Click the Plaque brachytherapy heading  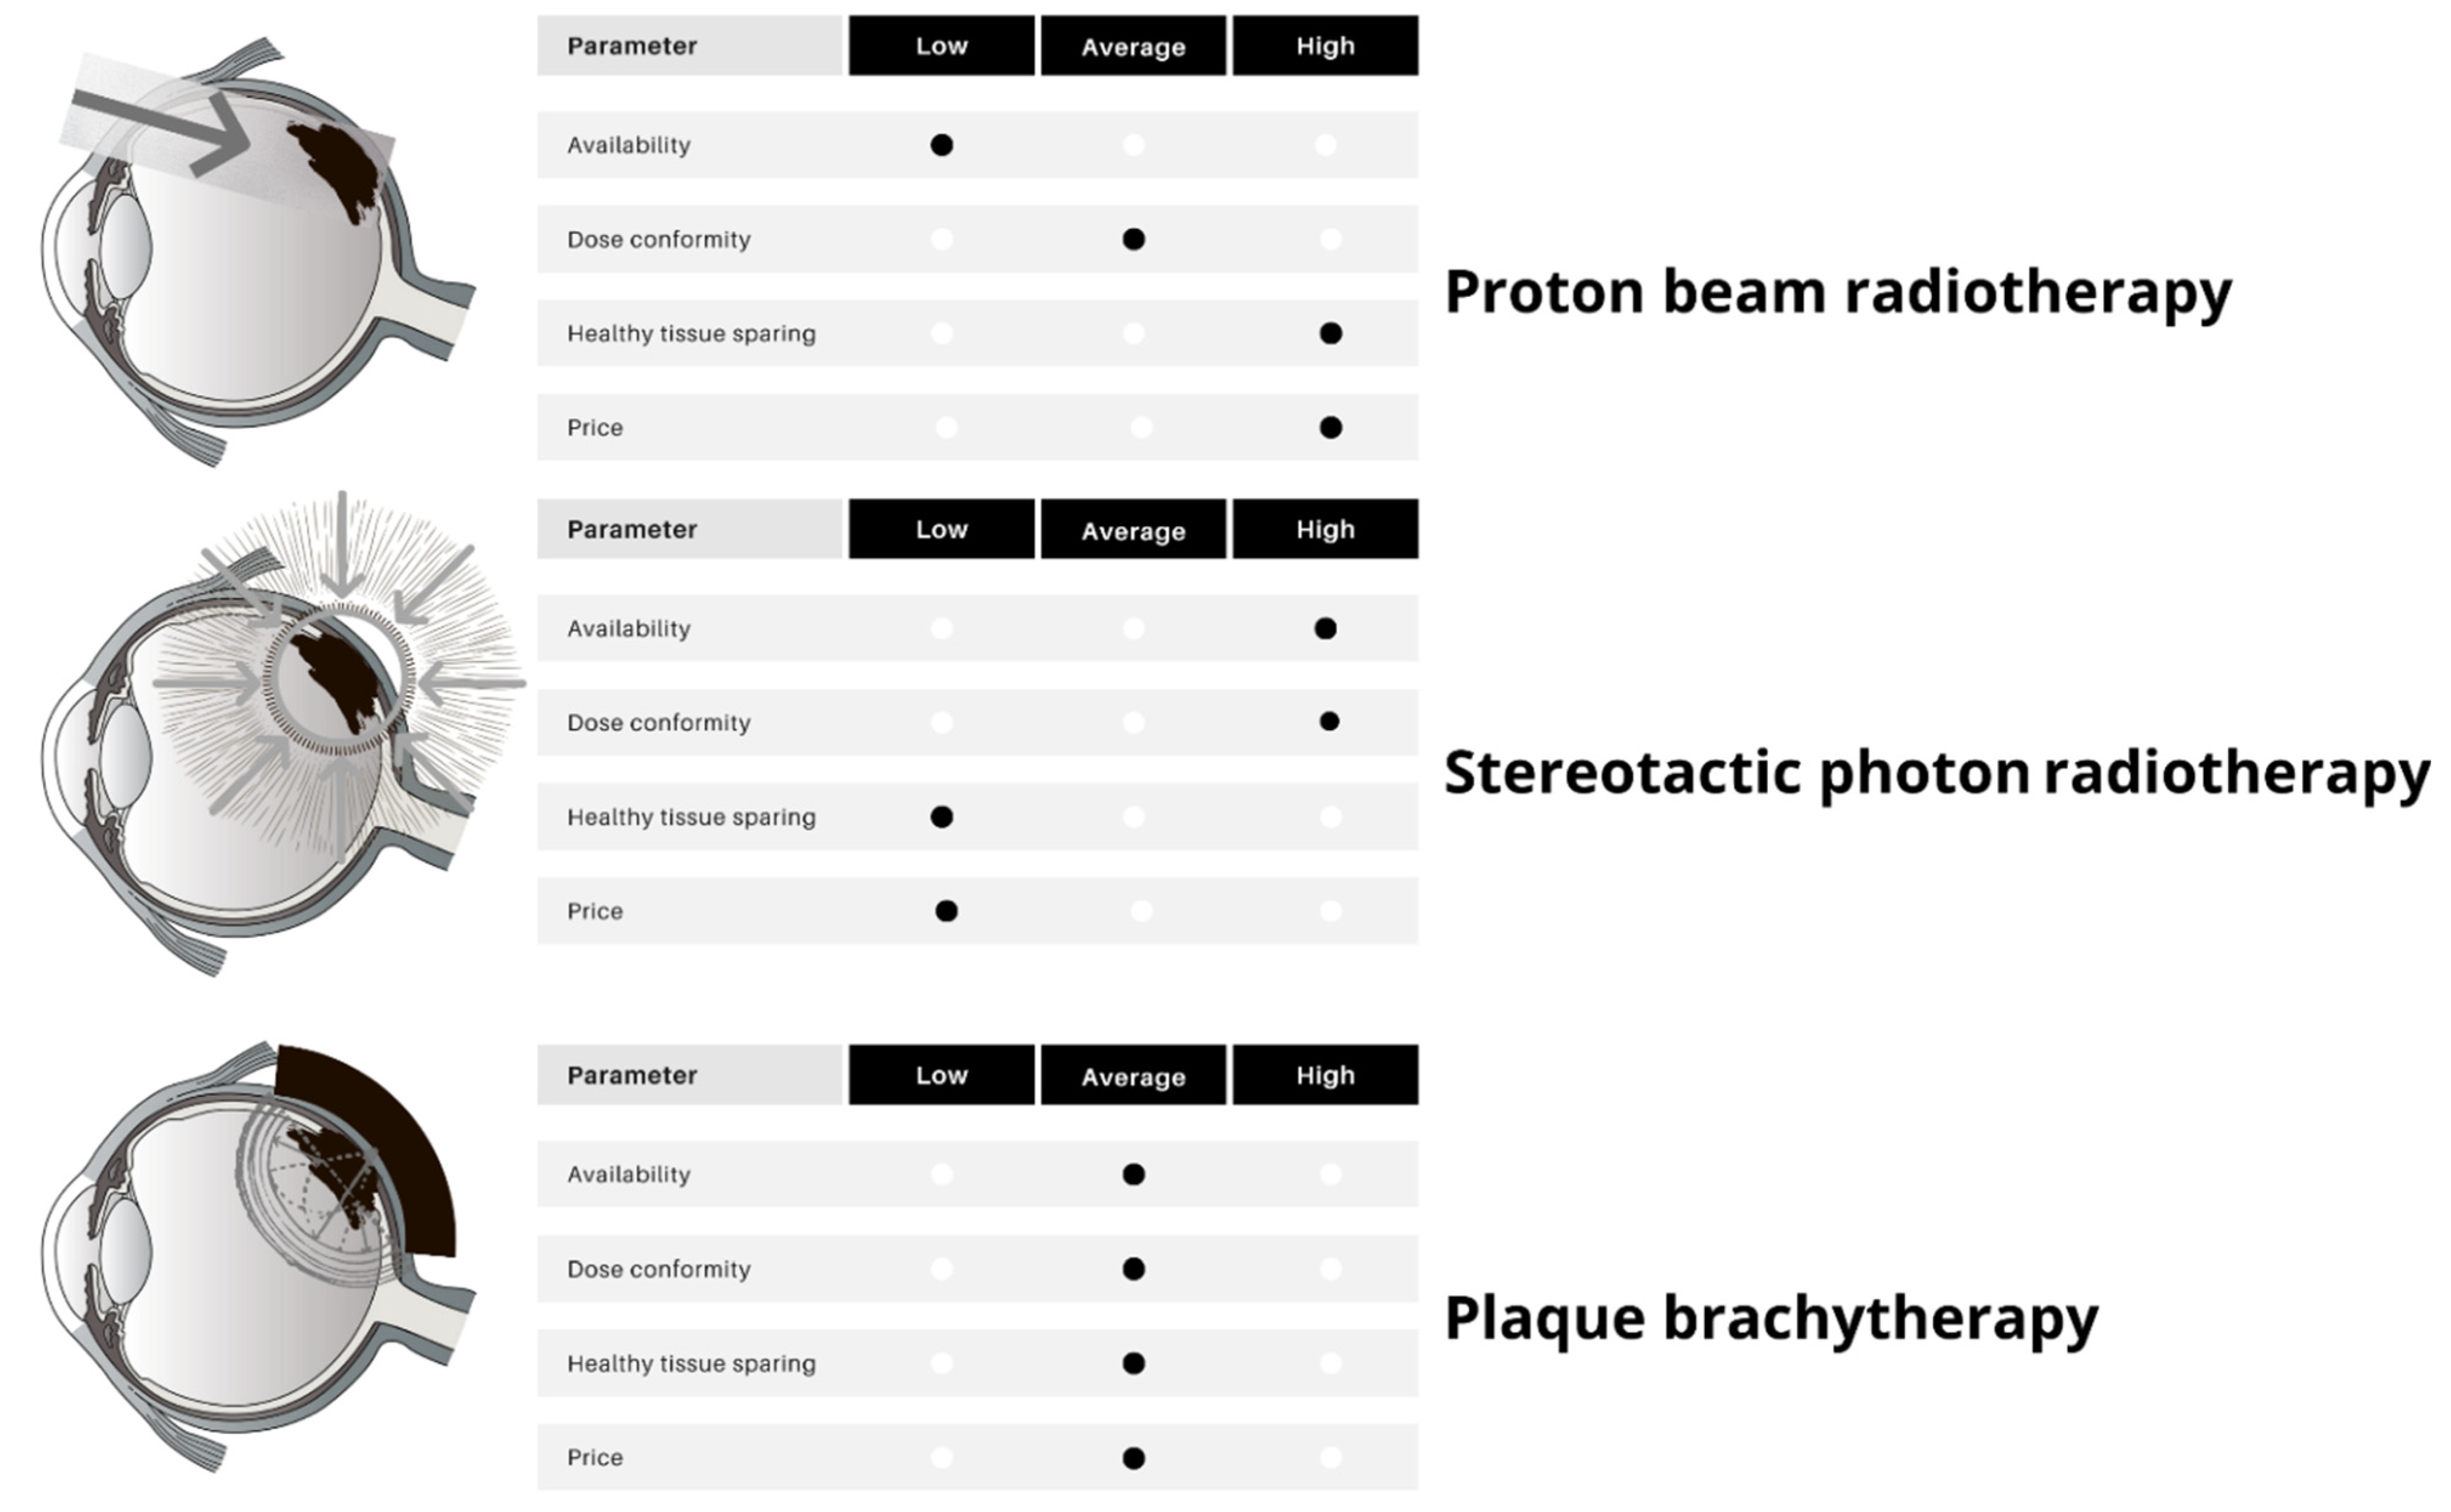(1771, 1318)
